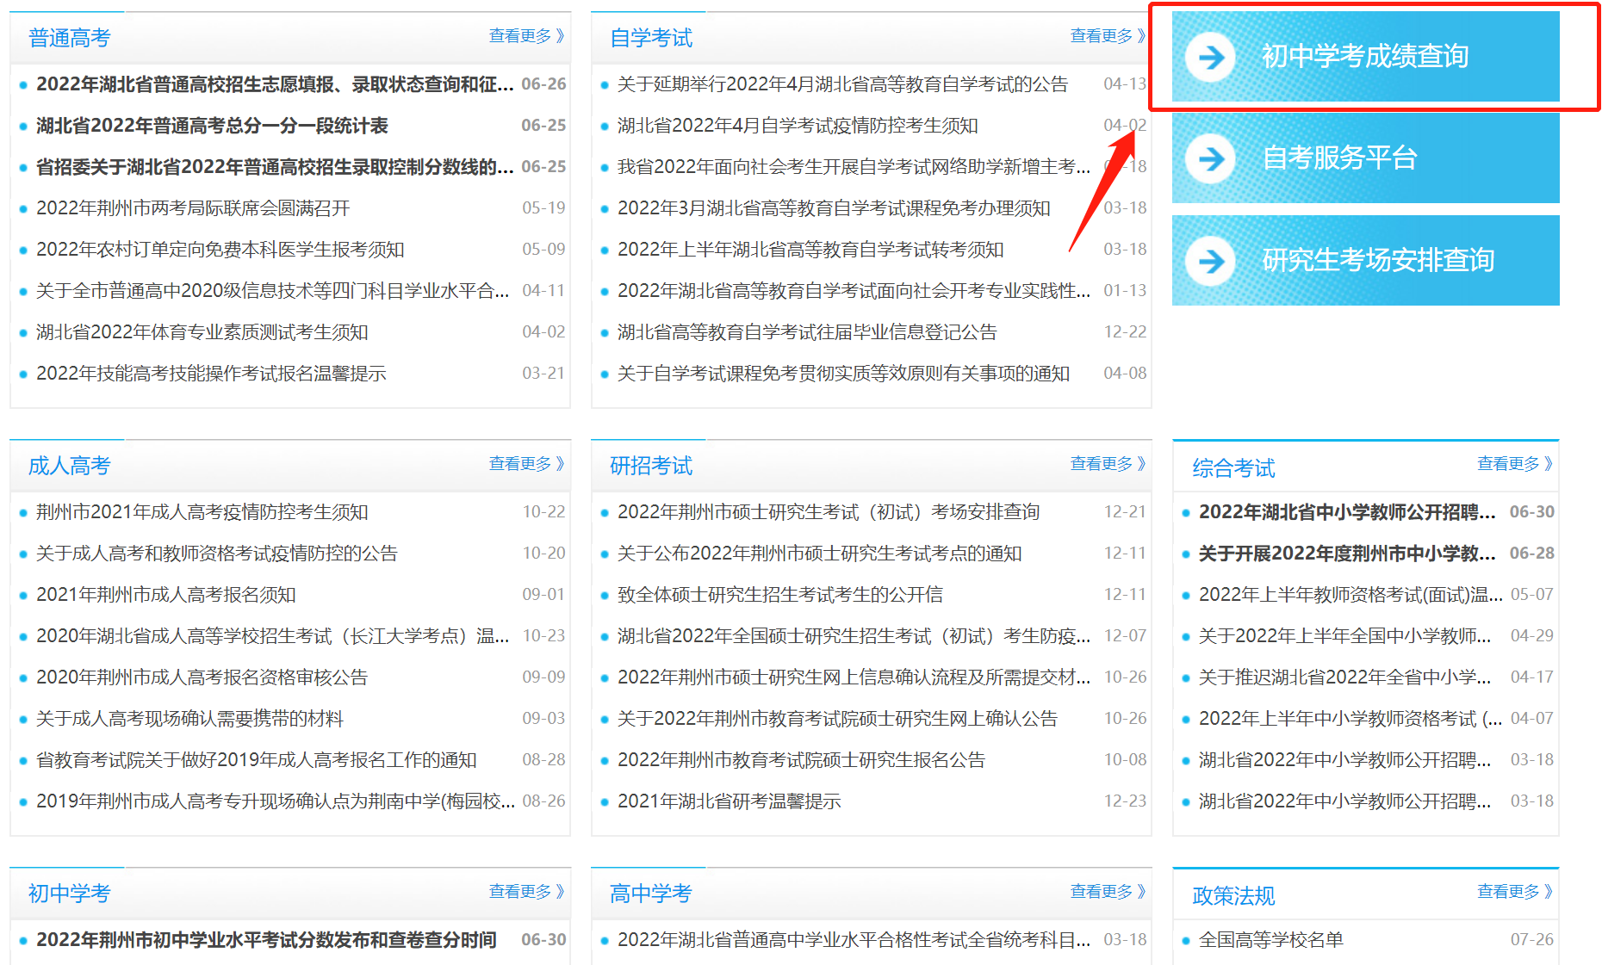Expand 查看更多 in 综合考试 section
1602x965 pixels.
1514,464
